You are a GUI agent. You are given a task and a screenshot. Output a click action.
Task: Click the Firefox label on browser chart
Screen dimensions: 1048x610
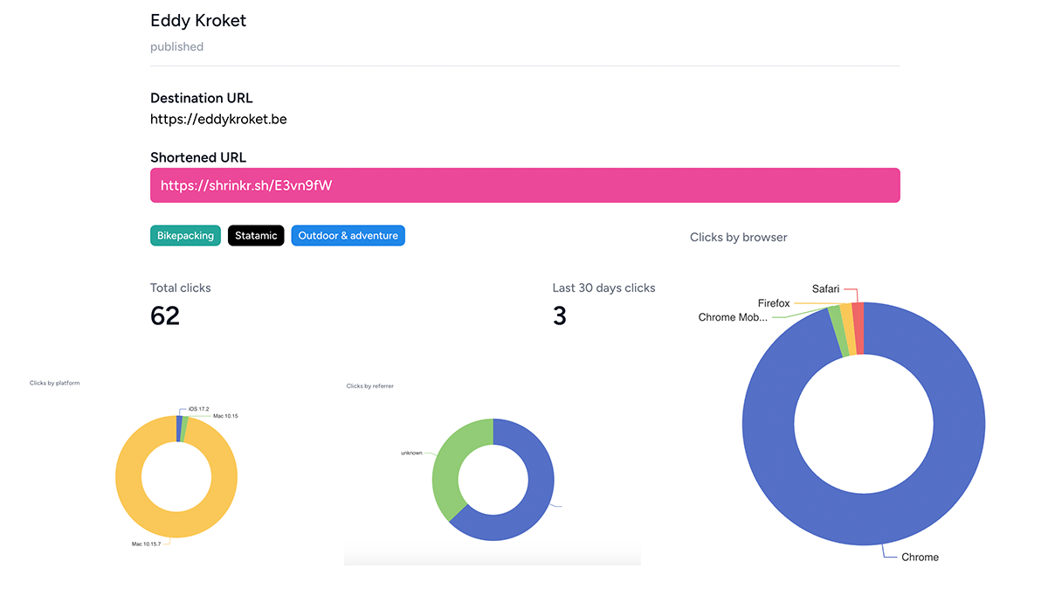tap(774, 303)
